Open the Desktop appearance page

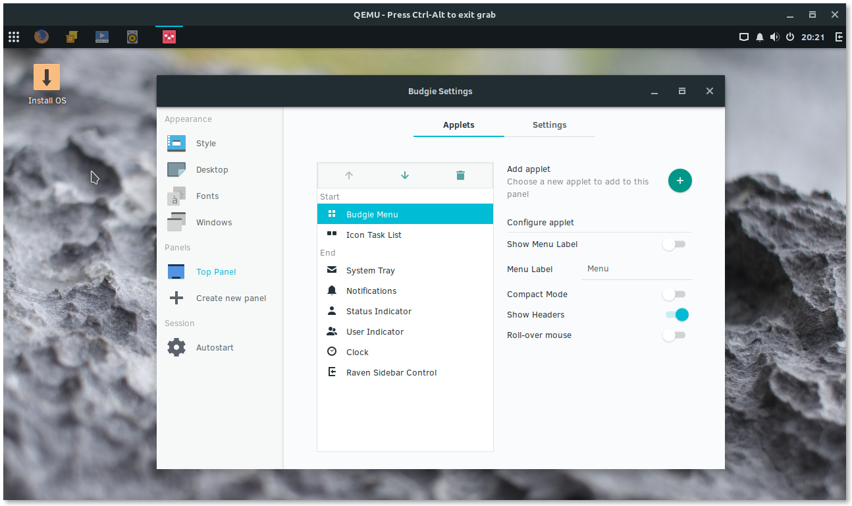tap(220, 169)
